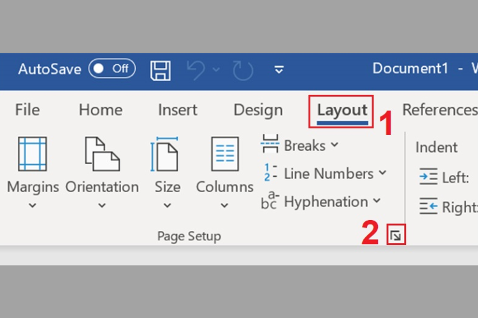Viewport: 478px width, 318px height.
Task: Click the AutoSave label text
Action: pos(50,69)
